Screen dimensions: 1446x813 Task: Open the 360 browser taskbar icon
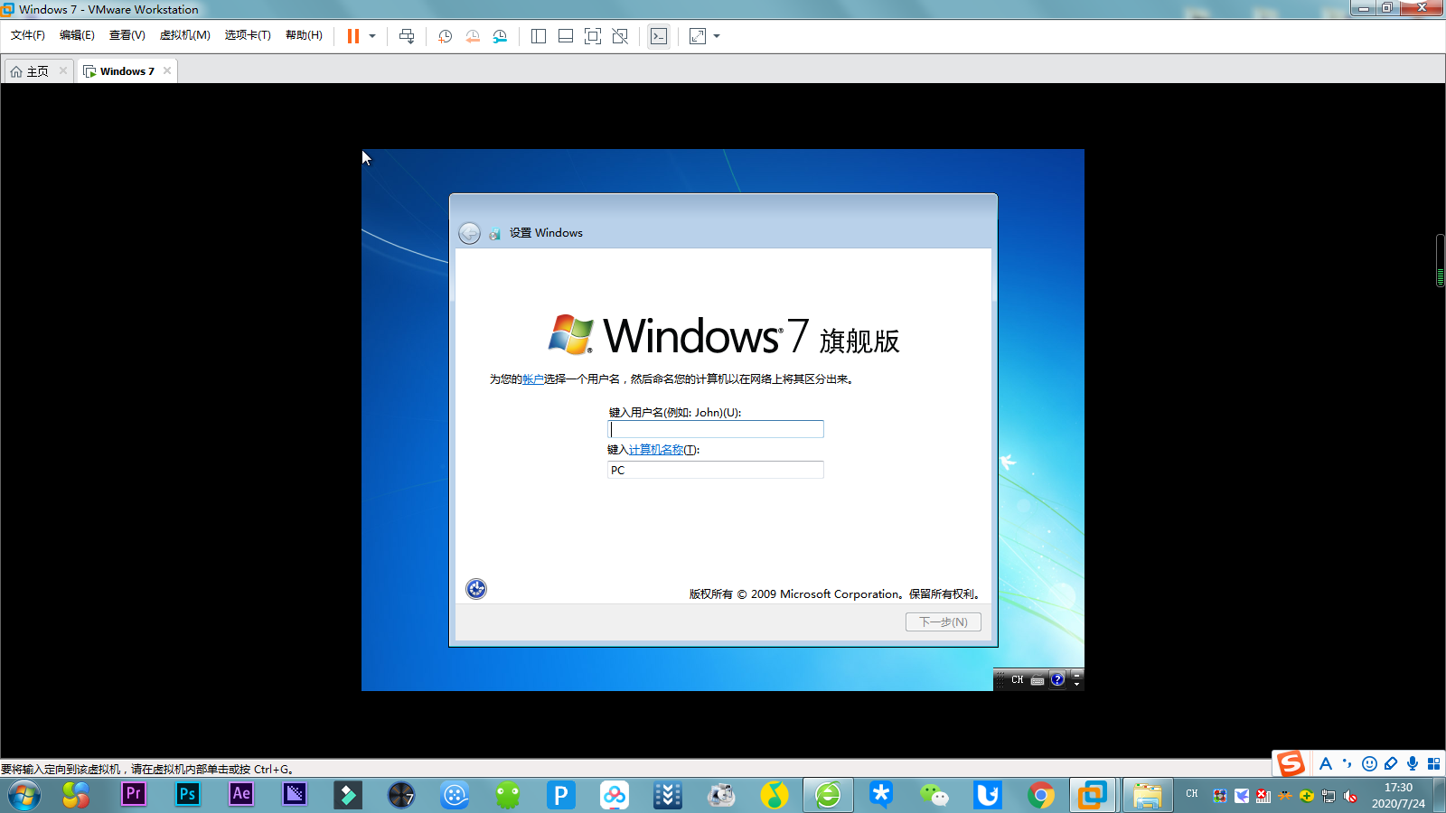click(x=828, y=795)
